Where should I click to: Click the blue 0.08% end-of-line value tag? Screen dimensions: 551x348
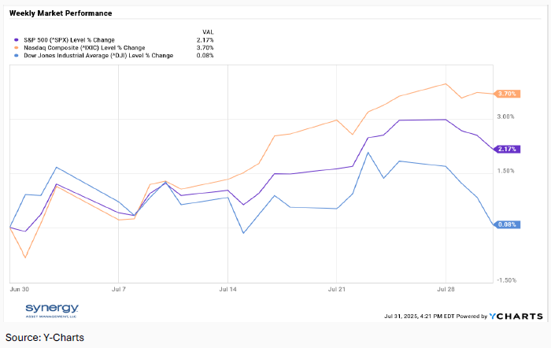click(507, 224)
